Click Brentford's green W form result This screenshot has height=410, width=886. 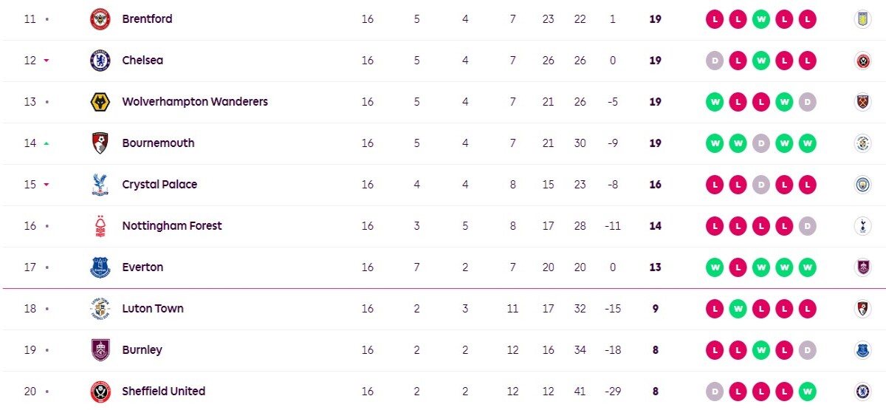[x=761, y=19]
